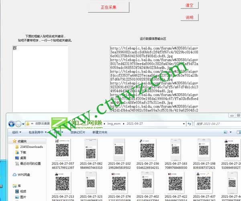The image size is (241, 201).
Task: Click the keyword input box containing 群
Action: click(40, 79)
